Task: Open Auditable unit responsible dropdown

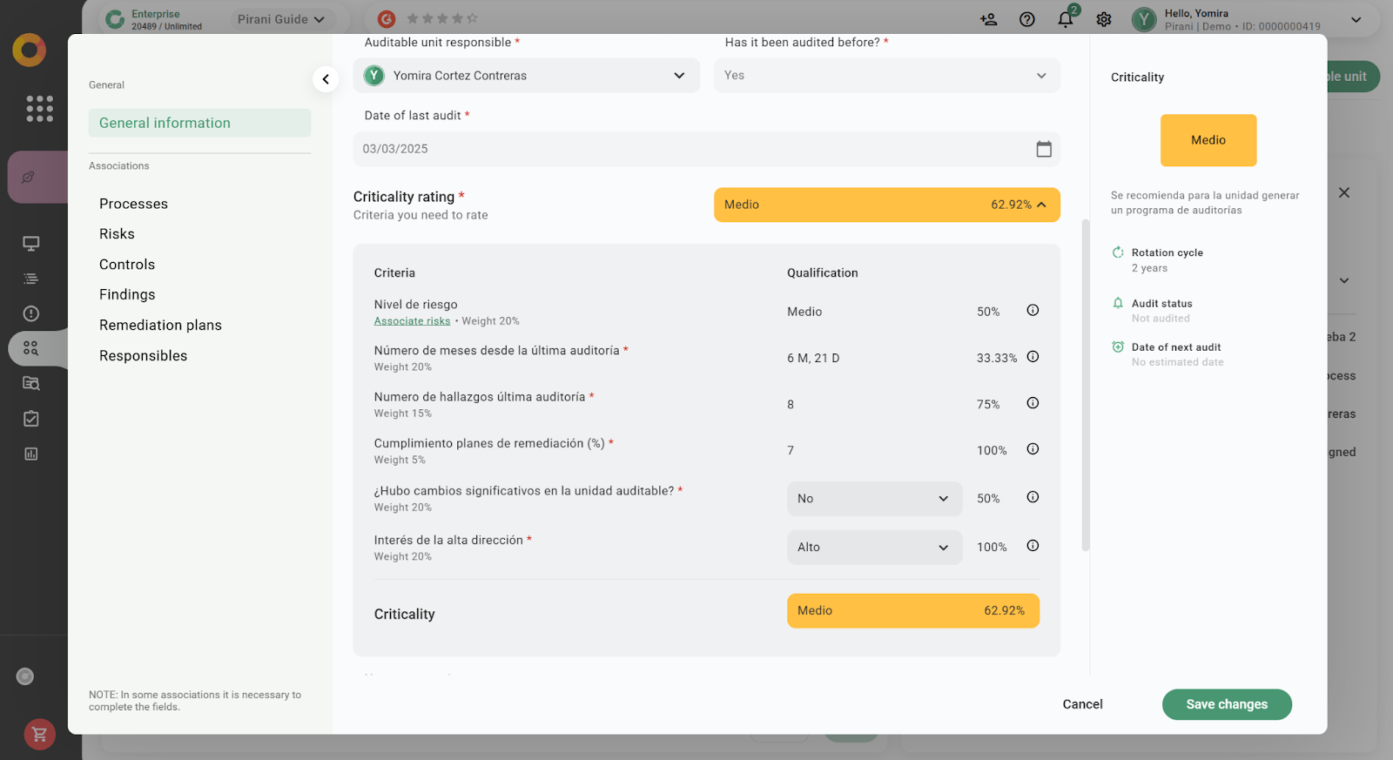Action: (526, 76)
